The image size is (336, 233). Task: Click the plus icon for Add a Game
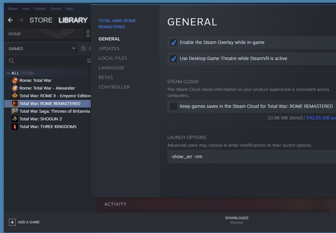(12, 222)
